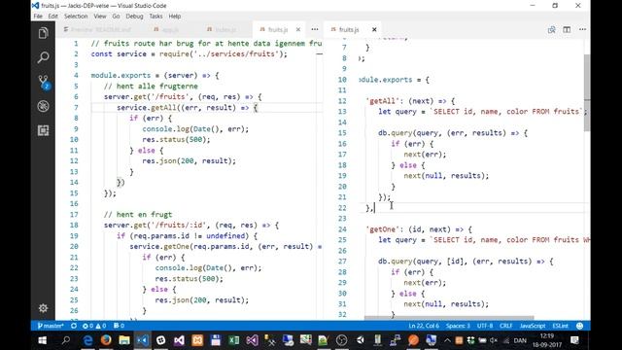The width and height of the screenshot is (622, 350).
Task: Click the ESLint status bar item
Action: click(560, 326)
